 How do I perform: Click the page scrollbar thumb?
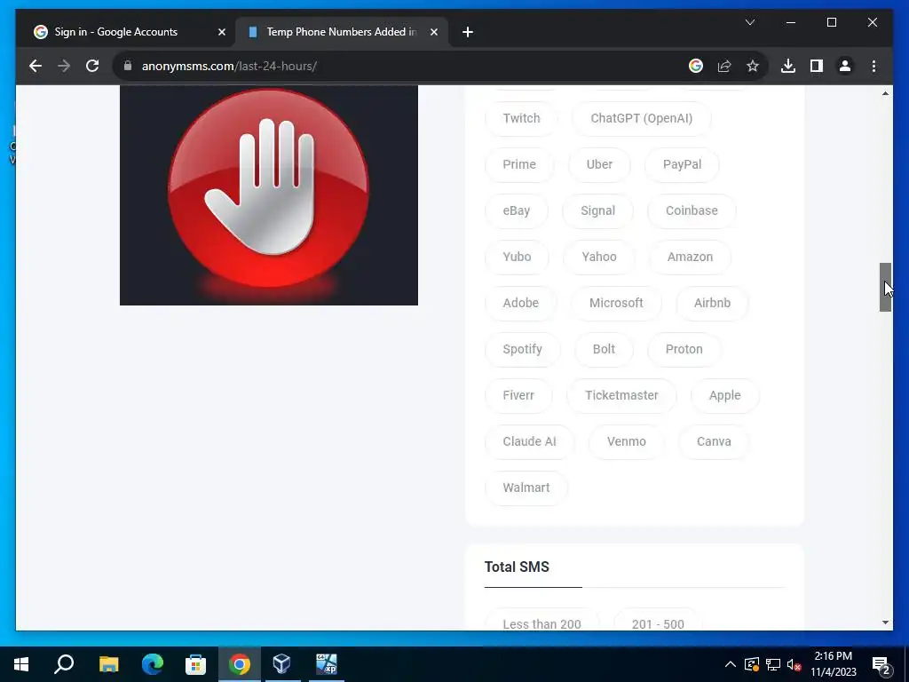pos(885,287)
